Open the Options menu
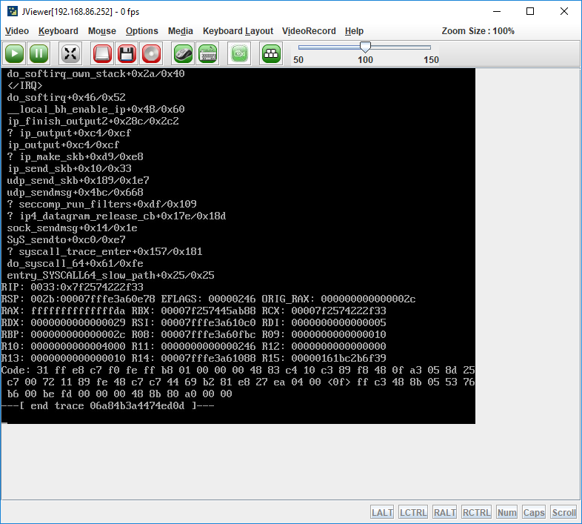This screenshot has width=582, height=524. coord(141,31)
